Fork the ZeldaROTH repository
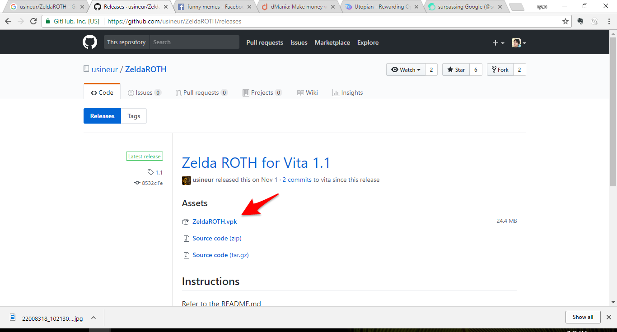The width and height of the screenshot is (617, 332). point(500,69)
